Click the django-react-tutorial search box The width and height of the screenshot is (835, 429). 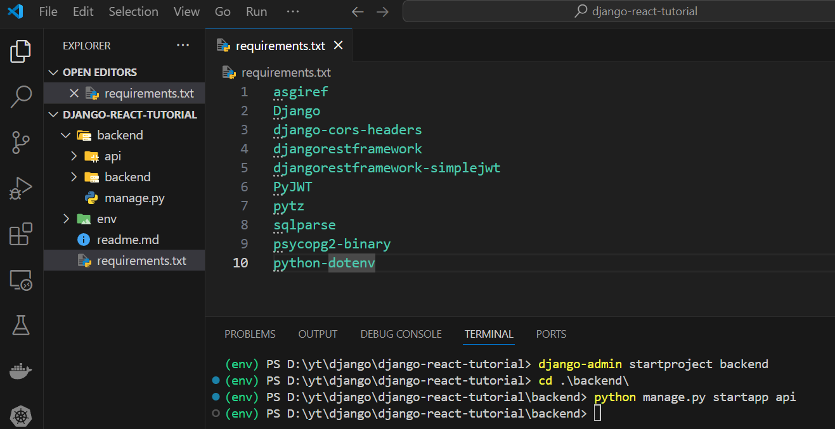coord(618,11)
